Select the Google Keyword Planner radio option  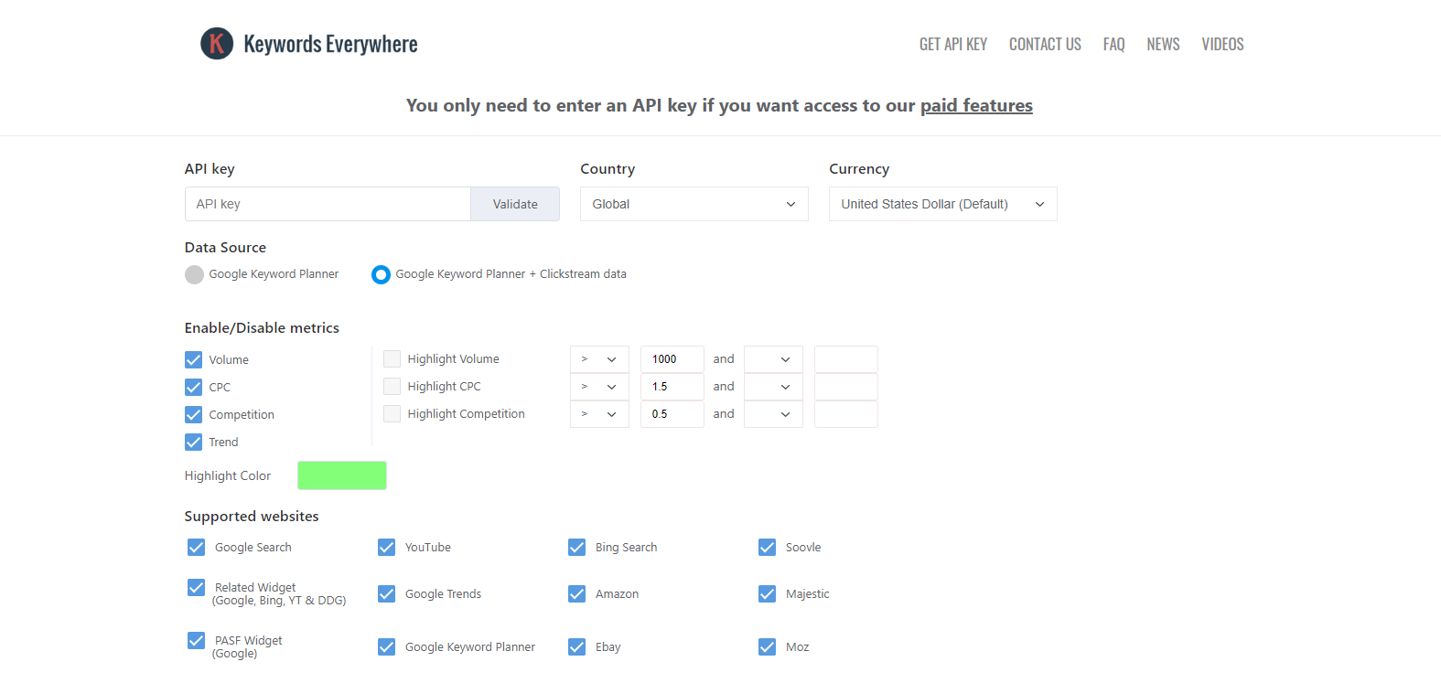pos(194,274)
